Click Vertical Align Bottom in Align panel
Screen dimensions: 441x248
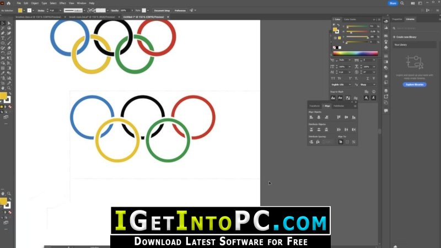[354, 117]
